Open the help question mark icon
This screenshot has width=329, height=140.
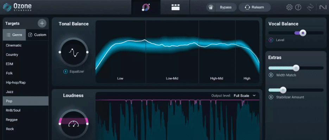pyautogui.click(x=298, y=7)
